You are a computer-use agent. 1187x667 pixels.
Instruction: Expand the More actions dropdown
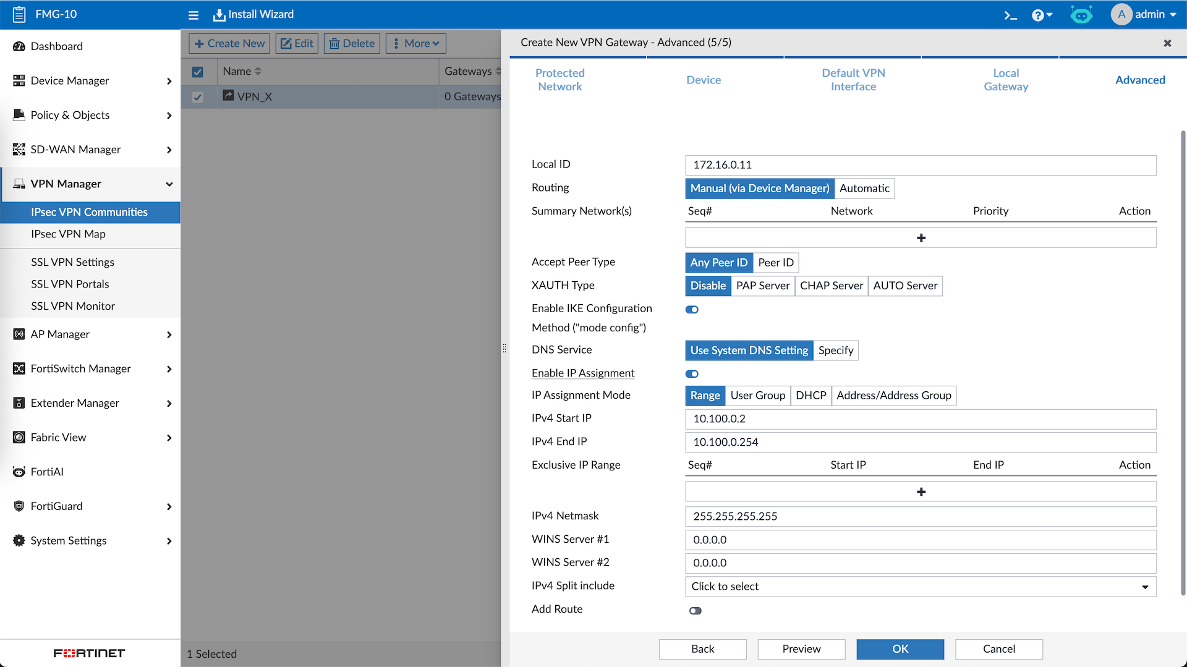click(x=416, y=44)
